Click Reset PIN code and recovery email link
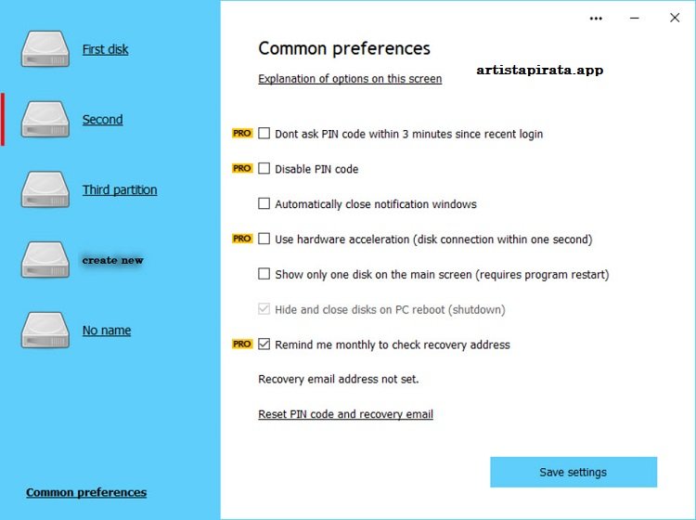Viewport: 696px width, 520px height. (345, 414)
